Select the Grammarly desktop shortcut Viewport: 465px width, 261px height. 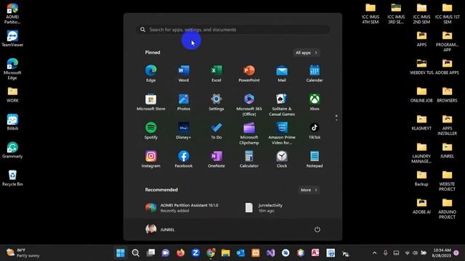tap(12, 150)
